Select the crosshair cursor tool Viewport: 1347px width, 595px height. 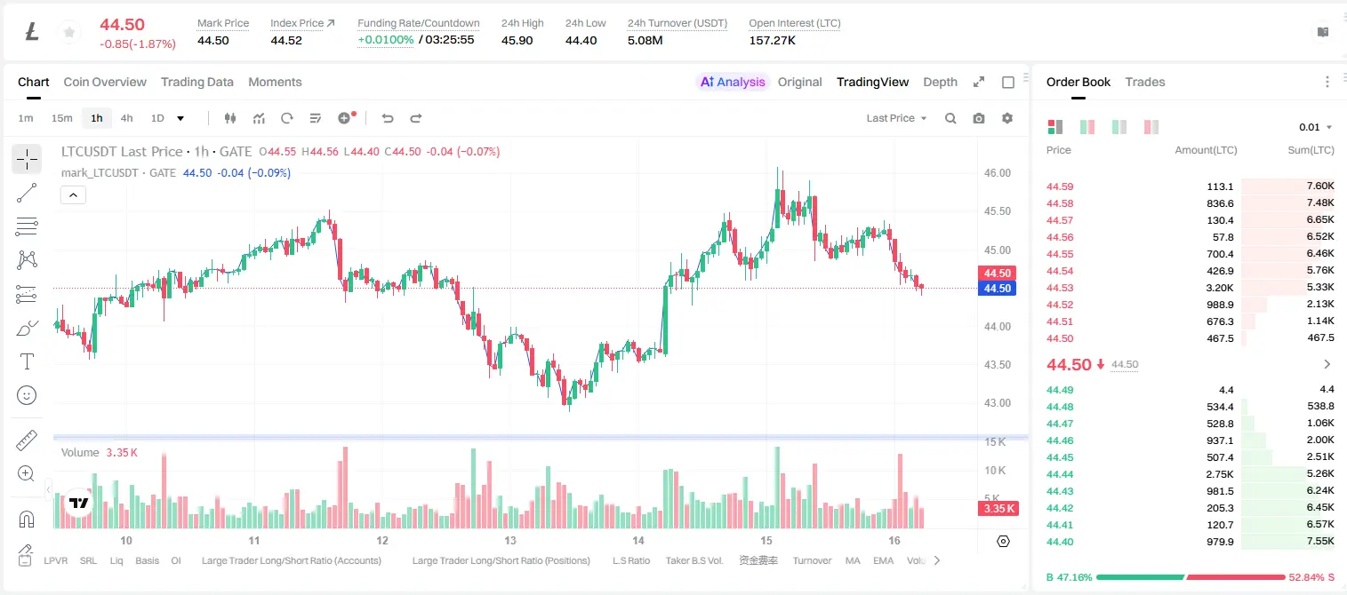[x=27, y=159]
